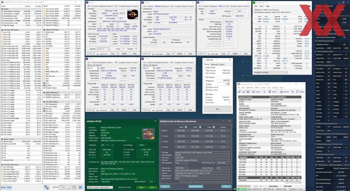Click Save in the AIDA64 CPUID window
This screenshot has width=350, height=191.
coord(141,187)
